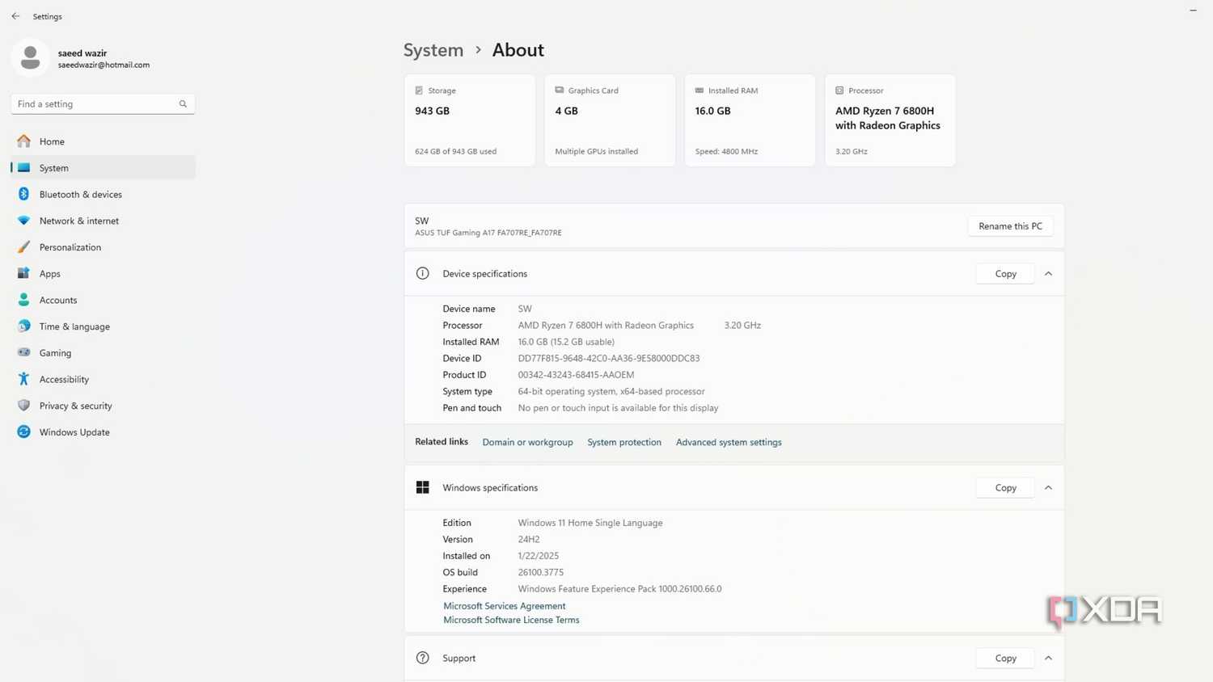Click the back arrow in Settings

pyautogui.click(x=15, y=16)
